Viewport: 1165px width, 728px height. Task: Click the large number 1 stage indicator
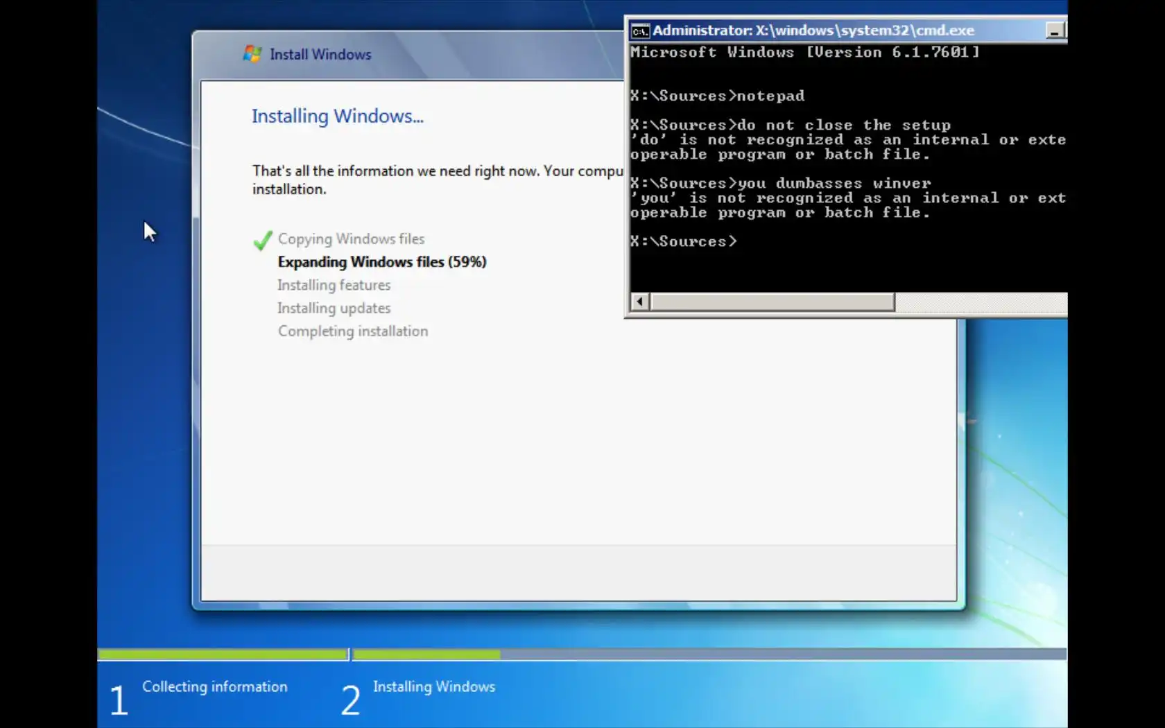click(119, 699)
